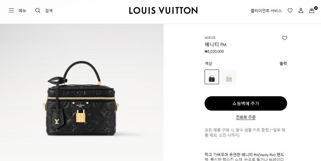Screen dimensions: 321x161
Task: Click the 검색 search label
Action: [49, 10]
